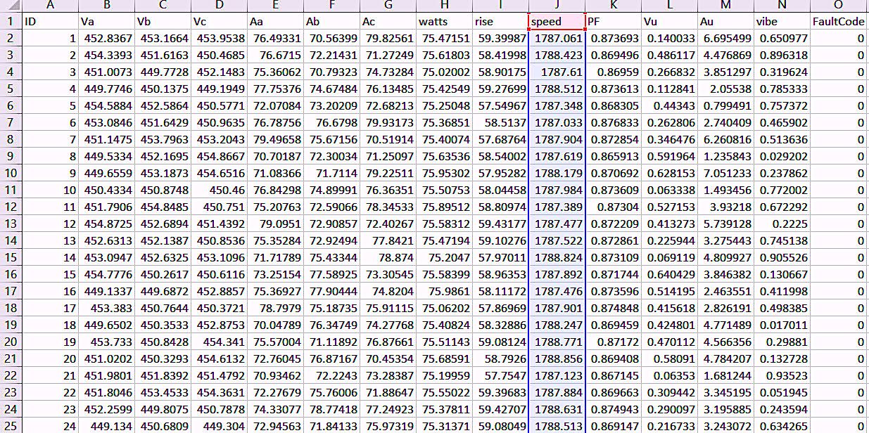This screenshot has width=869, height=433.
Task: Select cell with value 6.695499
Action: tap(725, 38)
